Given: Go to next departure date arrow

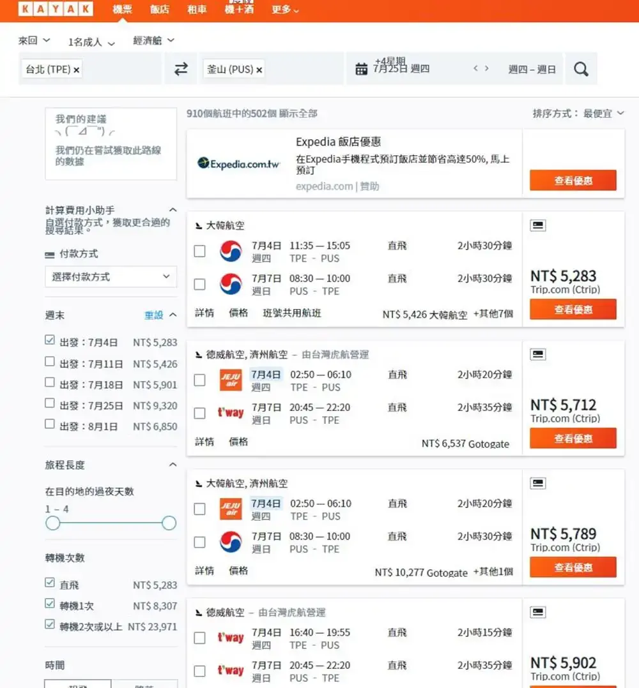Looking at the screenshot, I should (x=487, y=68).
